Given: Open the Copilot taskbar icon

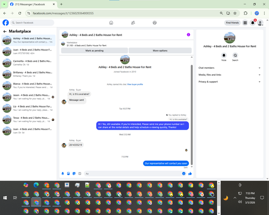Looking at the screenshot, I should click(x=26, y=185).
